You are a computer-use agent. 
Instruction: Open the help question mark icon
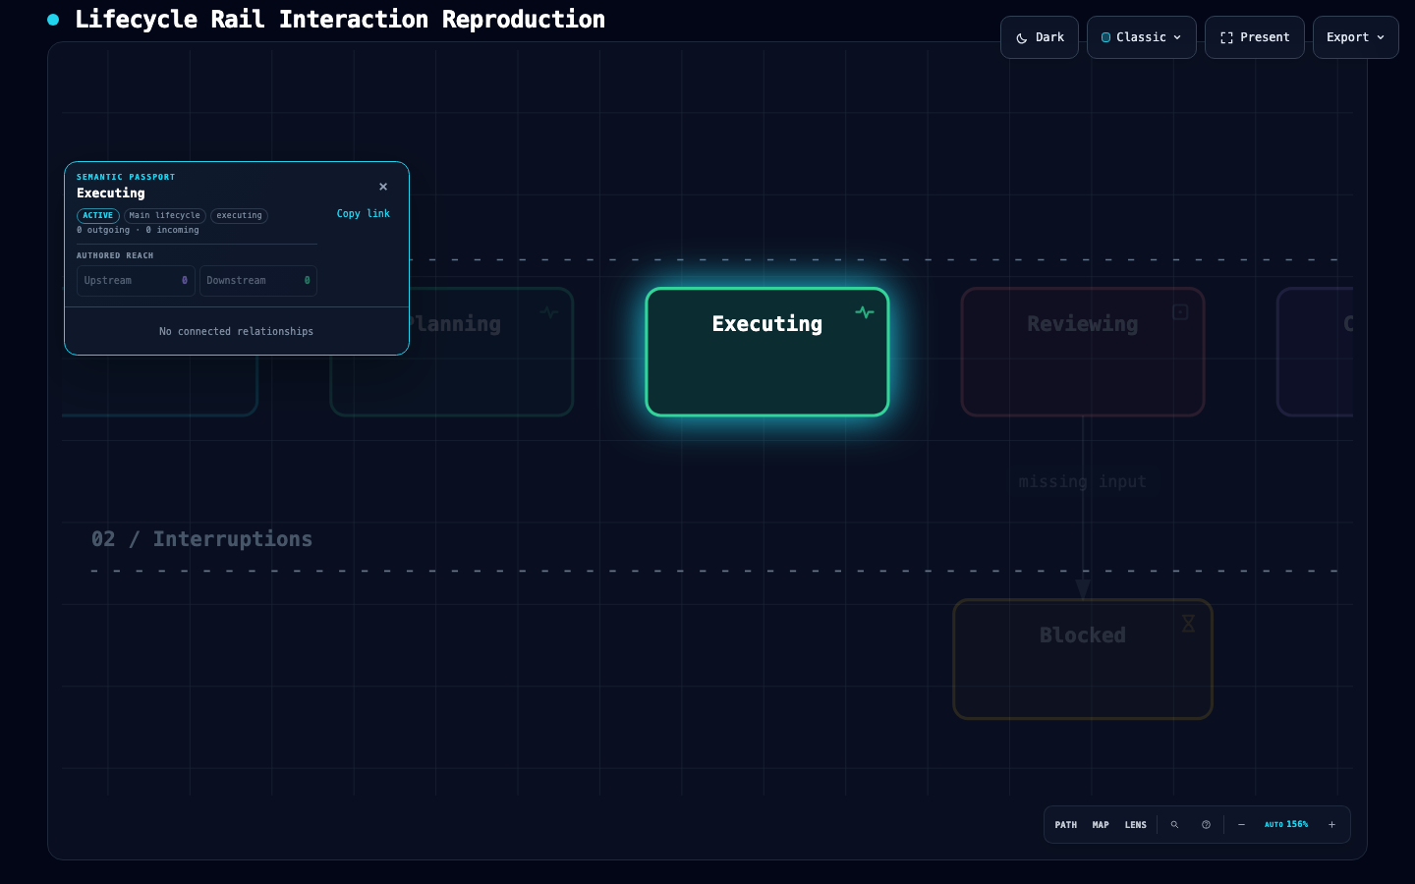tap(1206, 825)
